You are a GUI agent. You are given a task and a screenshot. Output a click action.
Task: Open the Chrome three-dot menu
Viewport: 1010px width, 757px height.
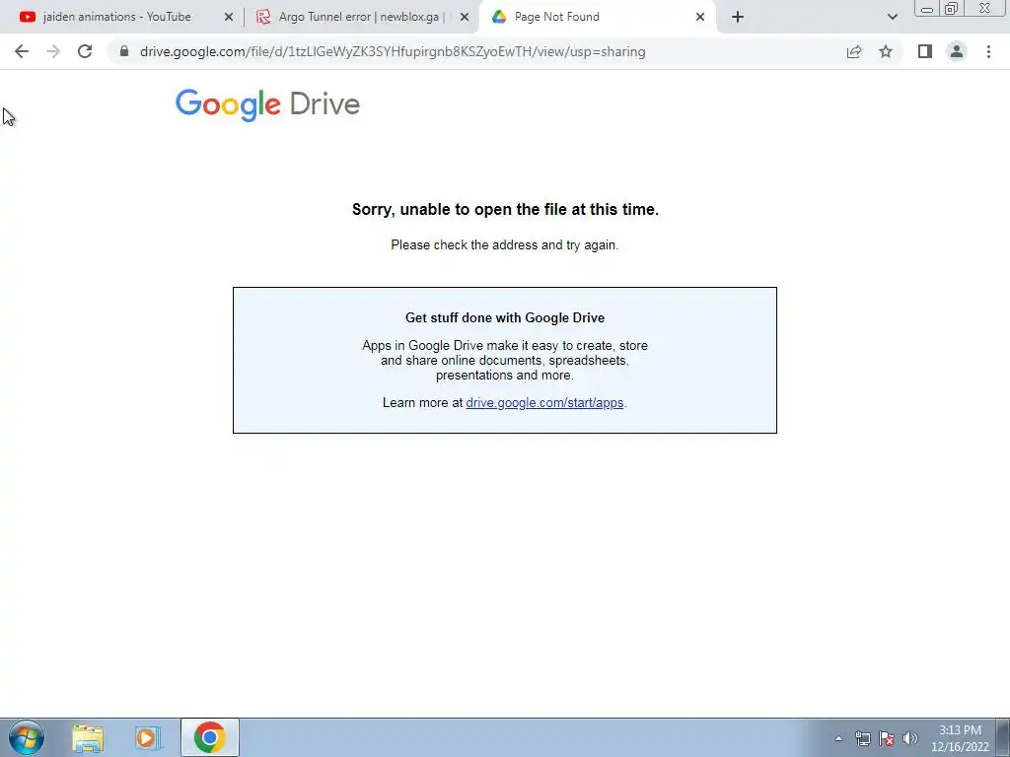coord(988,51)
